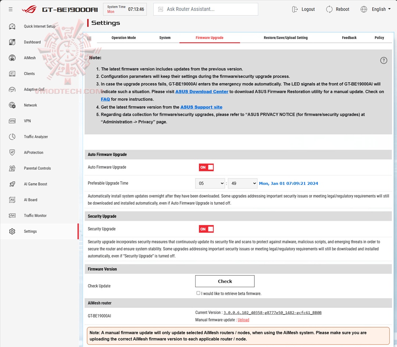This screenshot has height=347, width=397.
Task: Open the FAQ link
Action: [x=105, y=99]
